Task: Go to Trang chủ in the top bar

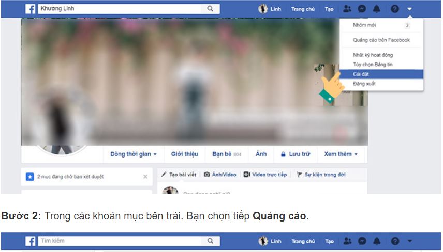Action: (x=303, y=9)
